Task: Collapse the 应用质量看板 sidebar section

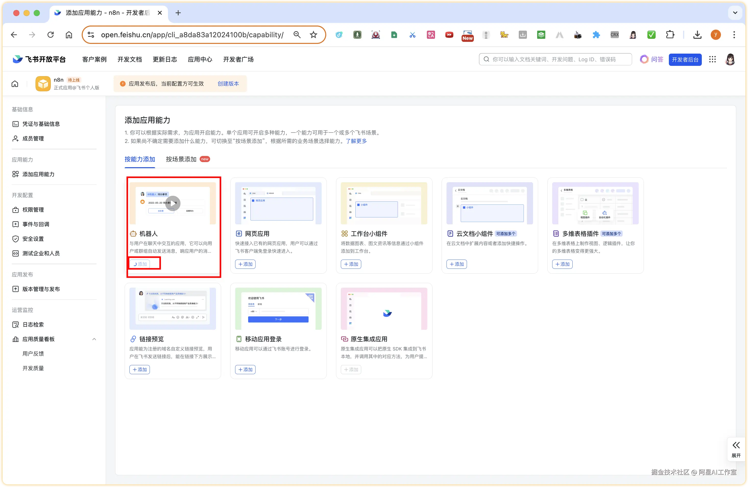Action: click(x=94, y=339)
